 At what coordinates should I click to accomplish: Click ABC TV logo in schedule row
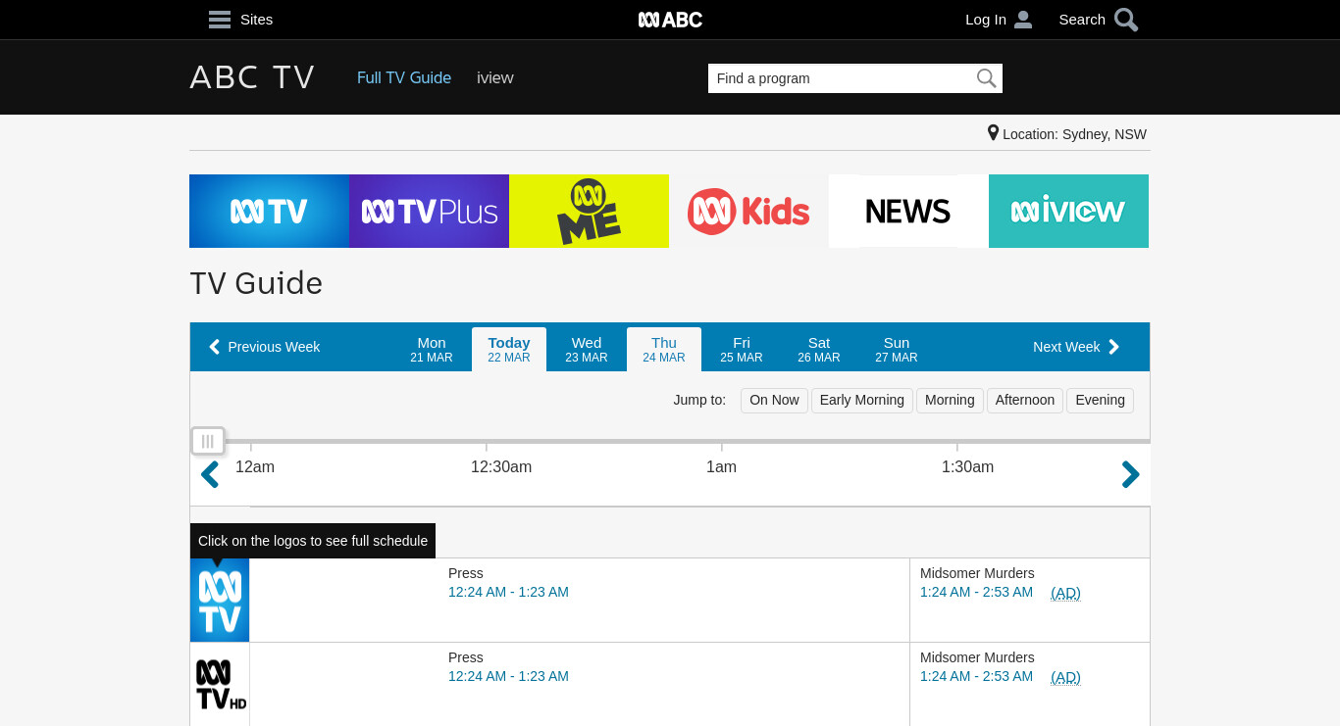coord(220,600)
